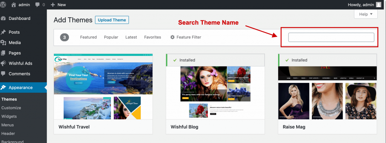
Task: Click the Feature Filter gear icon
Action: [x=173, y=37]
